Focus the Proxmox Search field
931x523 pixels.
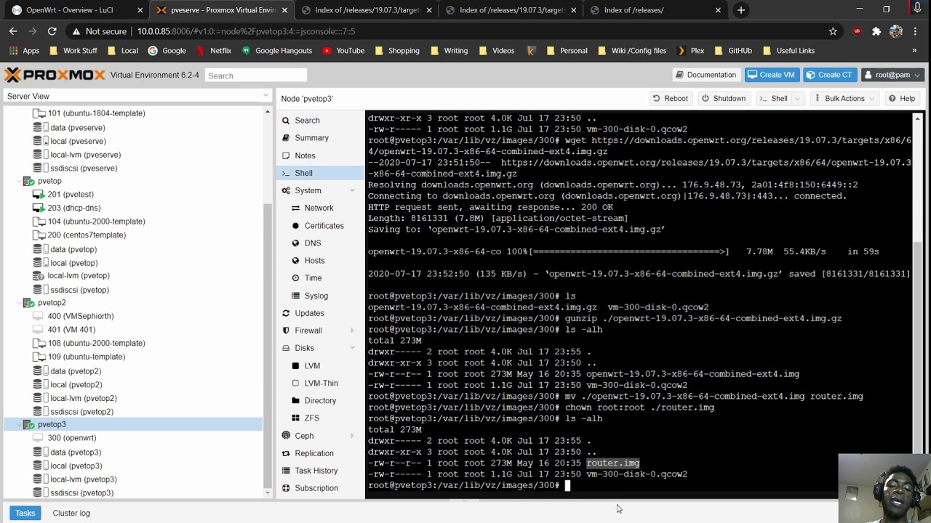(256, 76)
